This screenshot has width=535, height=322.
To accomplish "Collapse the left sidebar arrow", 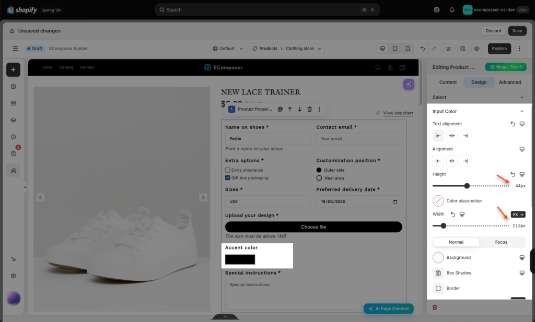I will [25, 187].
